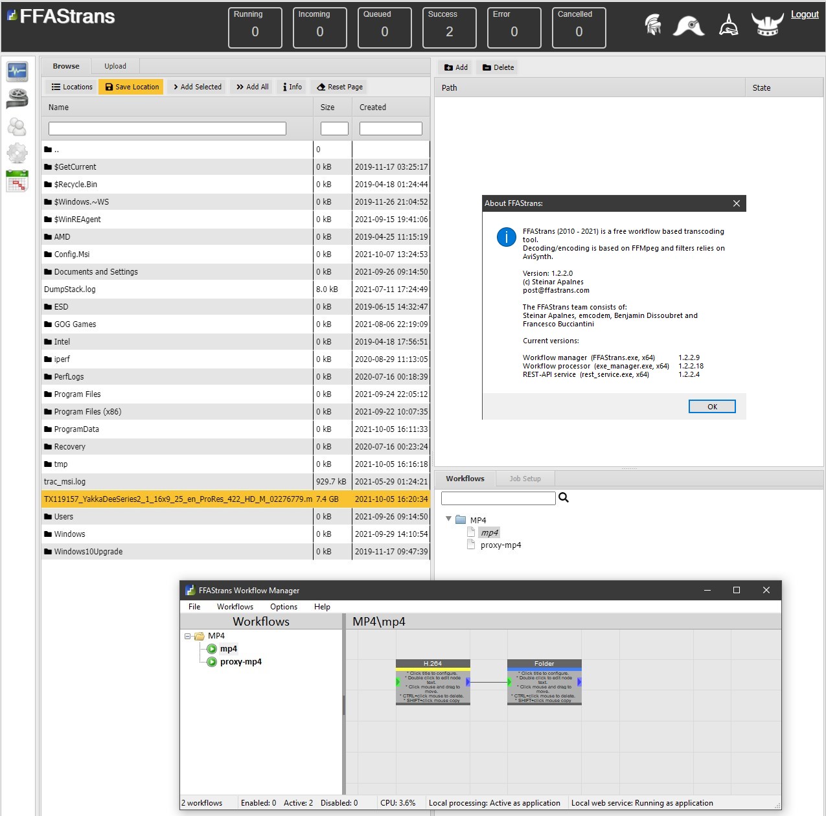826x816 pixels.
Task: Click the info icon in About dialog
Action: pyautogui.click(x=507, y=237)
